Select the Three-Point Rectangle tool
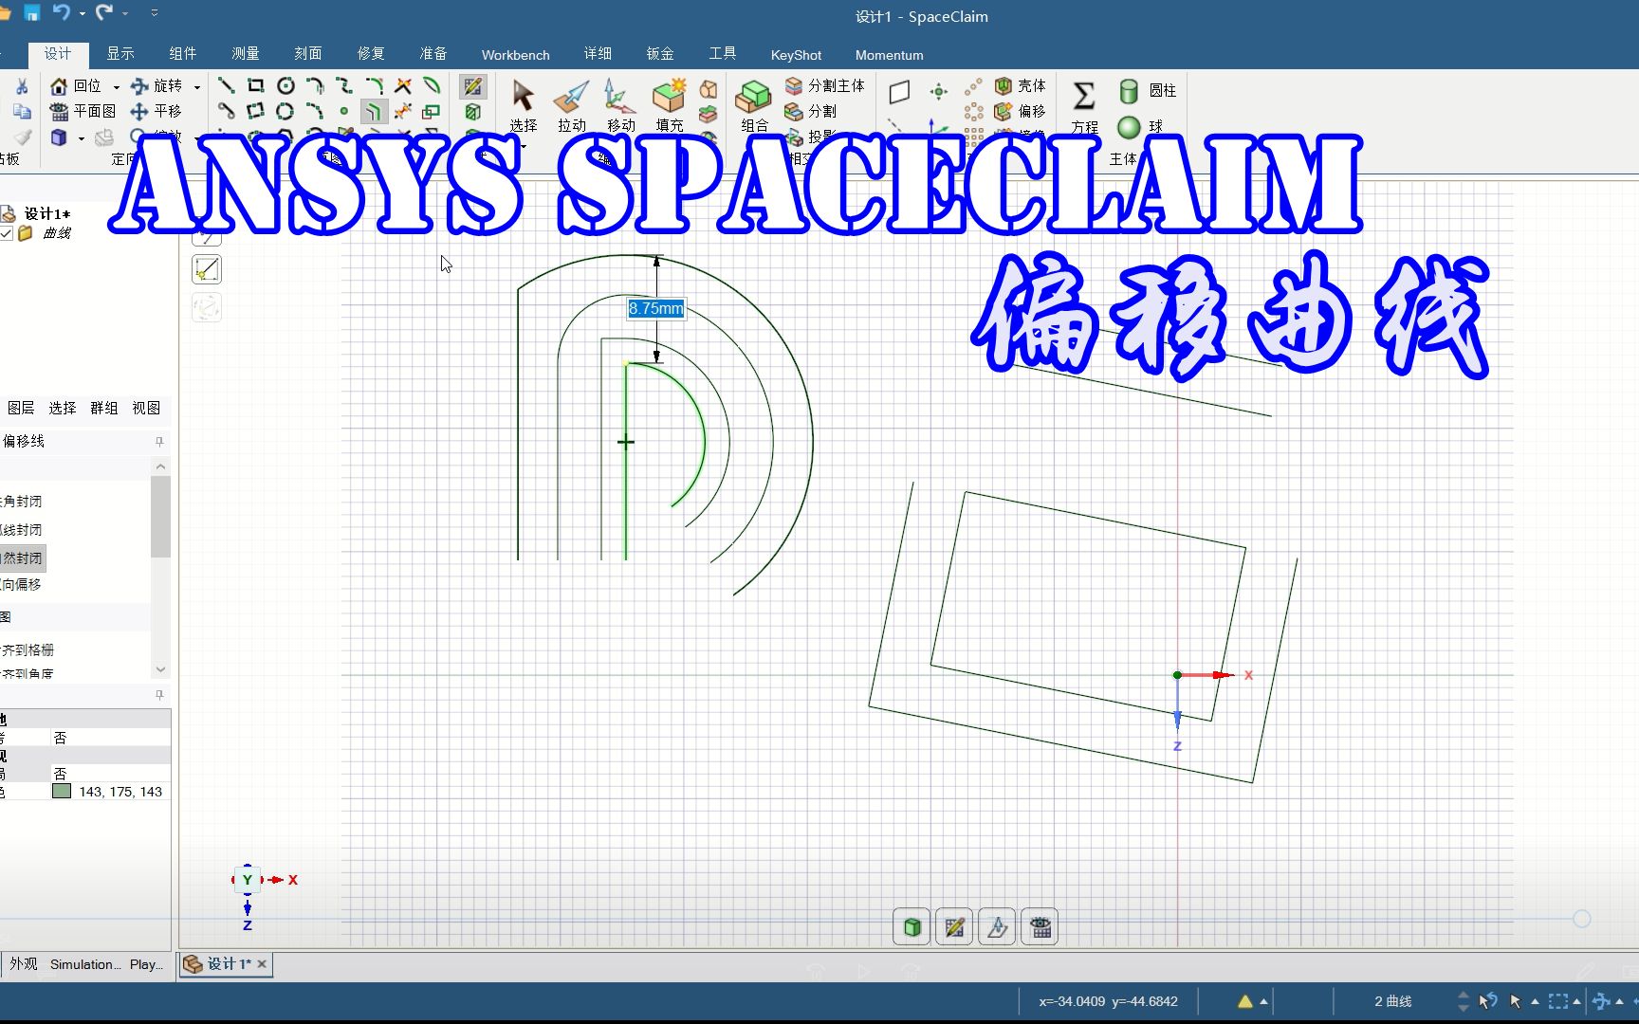The image size is (1639, 1024). click(256, 111)
